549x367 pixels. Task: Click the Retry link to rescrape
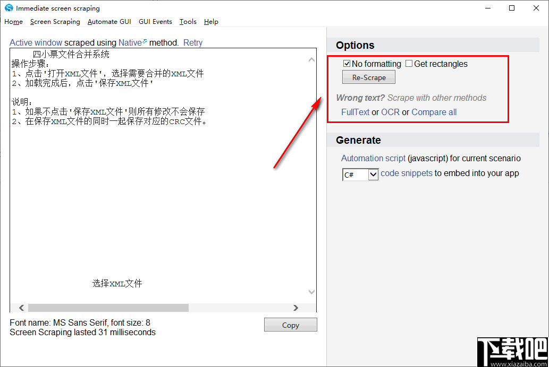click(x=192, y=42)
